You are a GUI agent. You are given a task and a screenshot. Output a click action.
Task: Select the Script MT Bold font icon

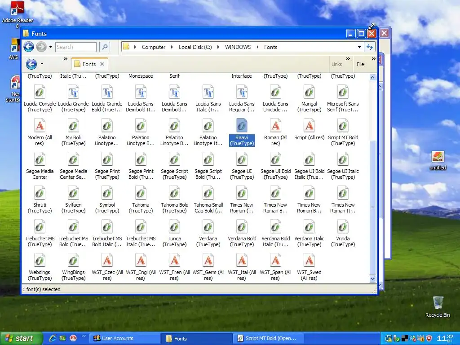pyautogui.click(x=343, y=126)
